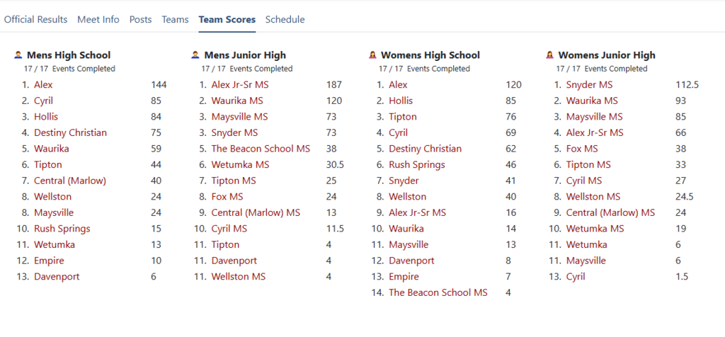Open Central (Marlow) in Mens High School
Image resolution: width=725 pixels, height=337 pixels.
pyautogui.click(x=69, y=181)
